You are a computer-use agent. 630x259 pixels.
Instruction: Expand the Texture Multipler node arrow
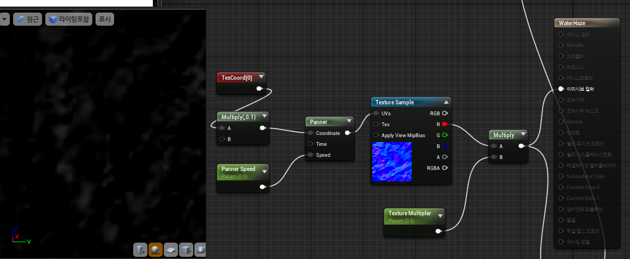[x=440, y=216]
